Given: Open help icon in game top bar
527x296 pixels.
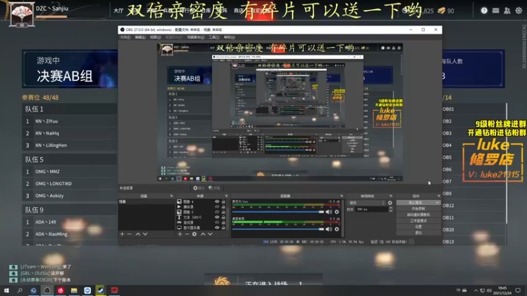Looking at the screenshot, I should coord(484,11).
